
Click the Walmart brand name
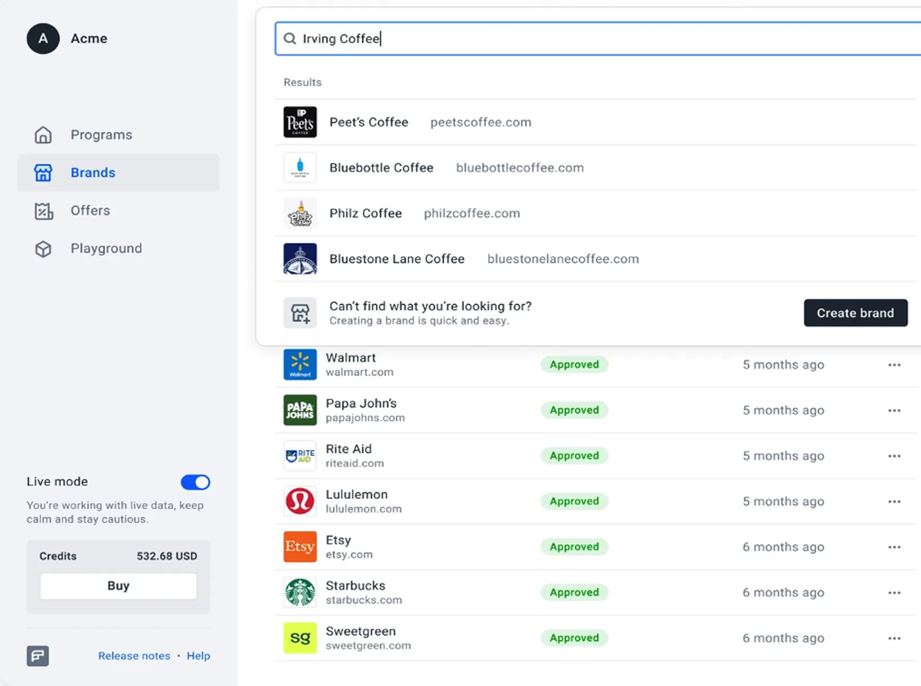click(x=350, y=358)
